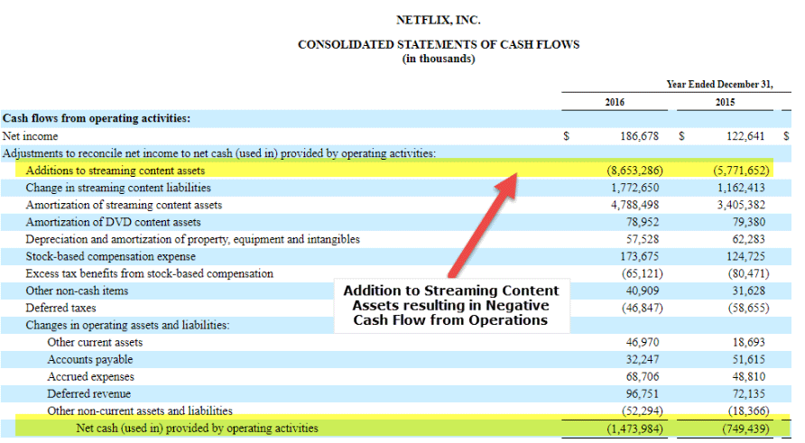Select 'Cash flows from operating activities:' heading
The image size is (805, 443).
click(x=97, y=118)
